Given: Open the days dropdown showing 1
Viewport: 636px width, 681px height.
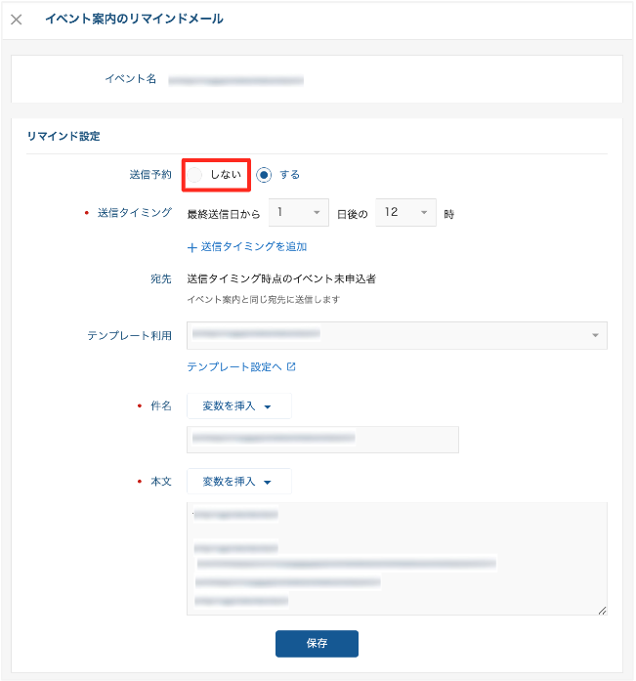Looking at the screenshot, I should [299, 212].
